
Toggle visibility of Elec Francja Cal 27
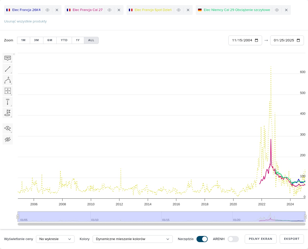[x=109, y=10]
